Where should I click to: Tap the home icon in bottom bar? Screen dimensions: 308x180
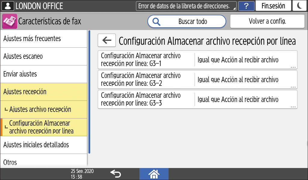tap(154, 174)
